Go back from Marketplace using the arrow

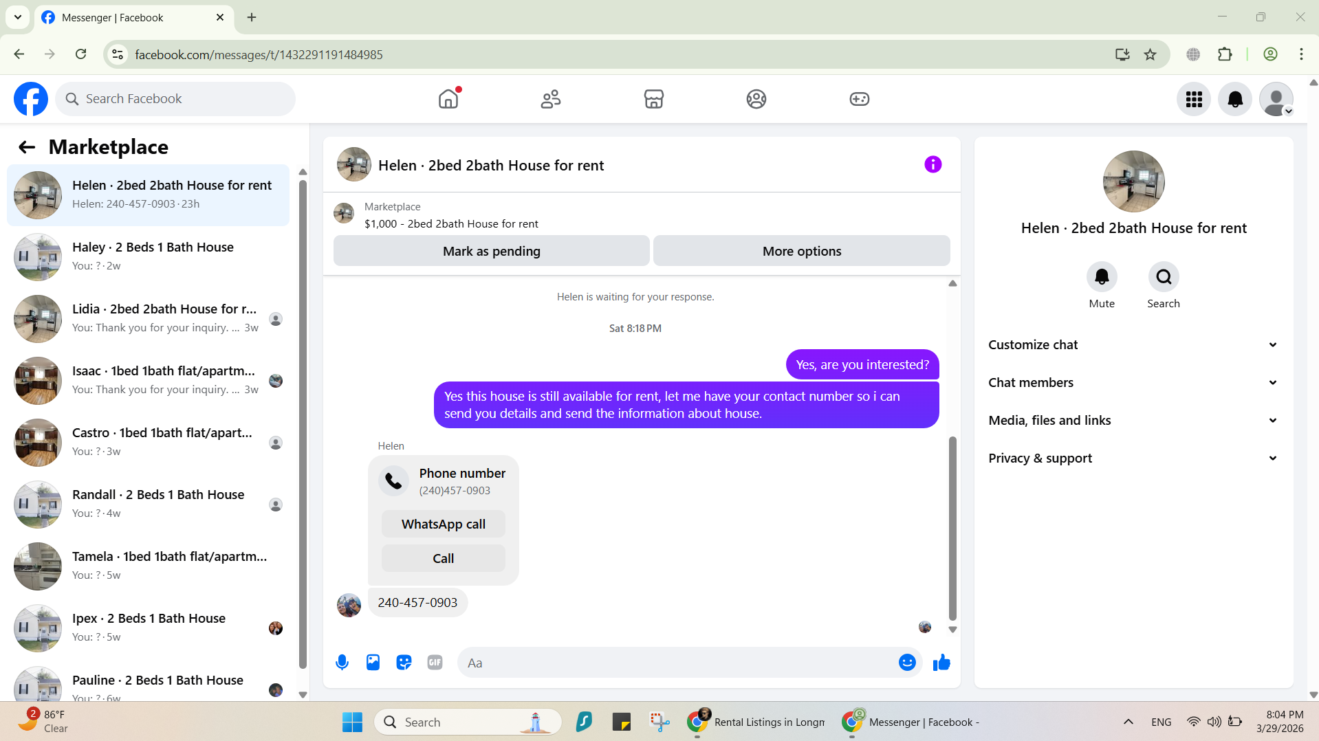coord(27,146)
